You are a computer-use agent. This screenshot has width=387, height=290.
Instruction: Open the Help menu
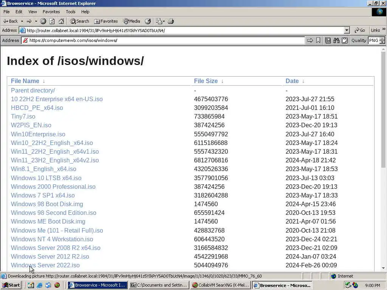tap(85, 12)
